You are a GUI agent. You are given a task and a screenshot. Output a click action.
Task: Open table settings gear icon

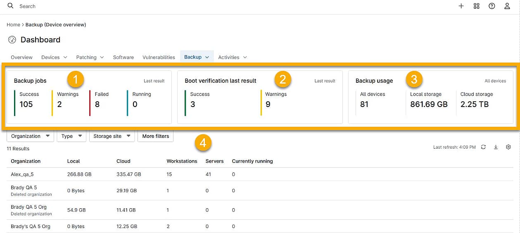click(508, 147)
